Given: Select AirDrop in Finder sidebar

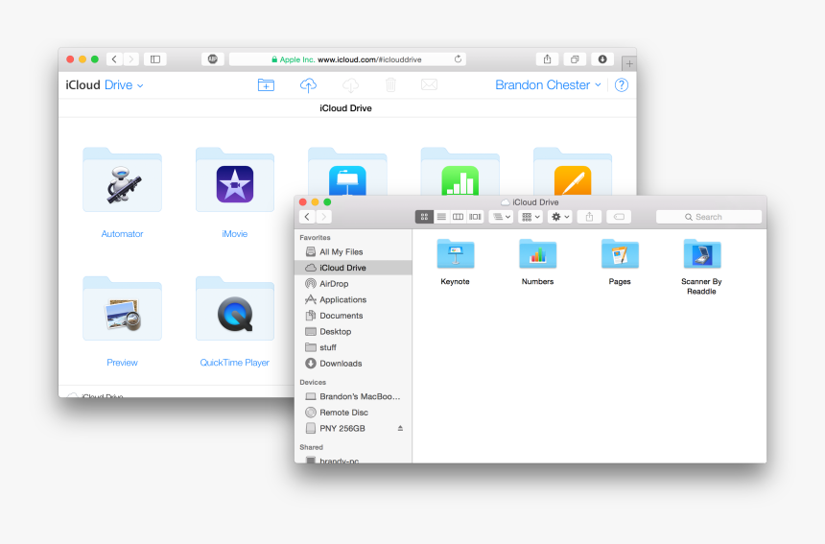Looking at the screenshot, I should click(353, 284).
